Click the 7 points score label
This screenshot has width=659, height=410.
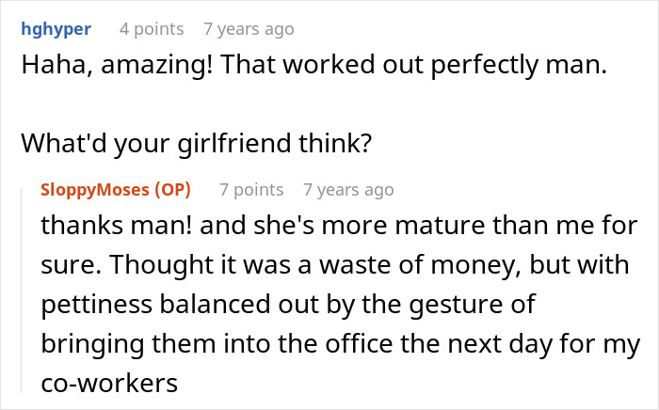251,190
